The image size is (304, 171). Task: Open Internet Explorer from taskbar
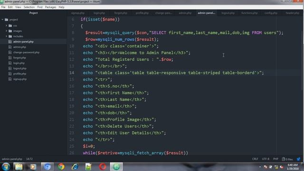coord(75,167)
